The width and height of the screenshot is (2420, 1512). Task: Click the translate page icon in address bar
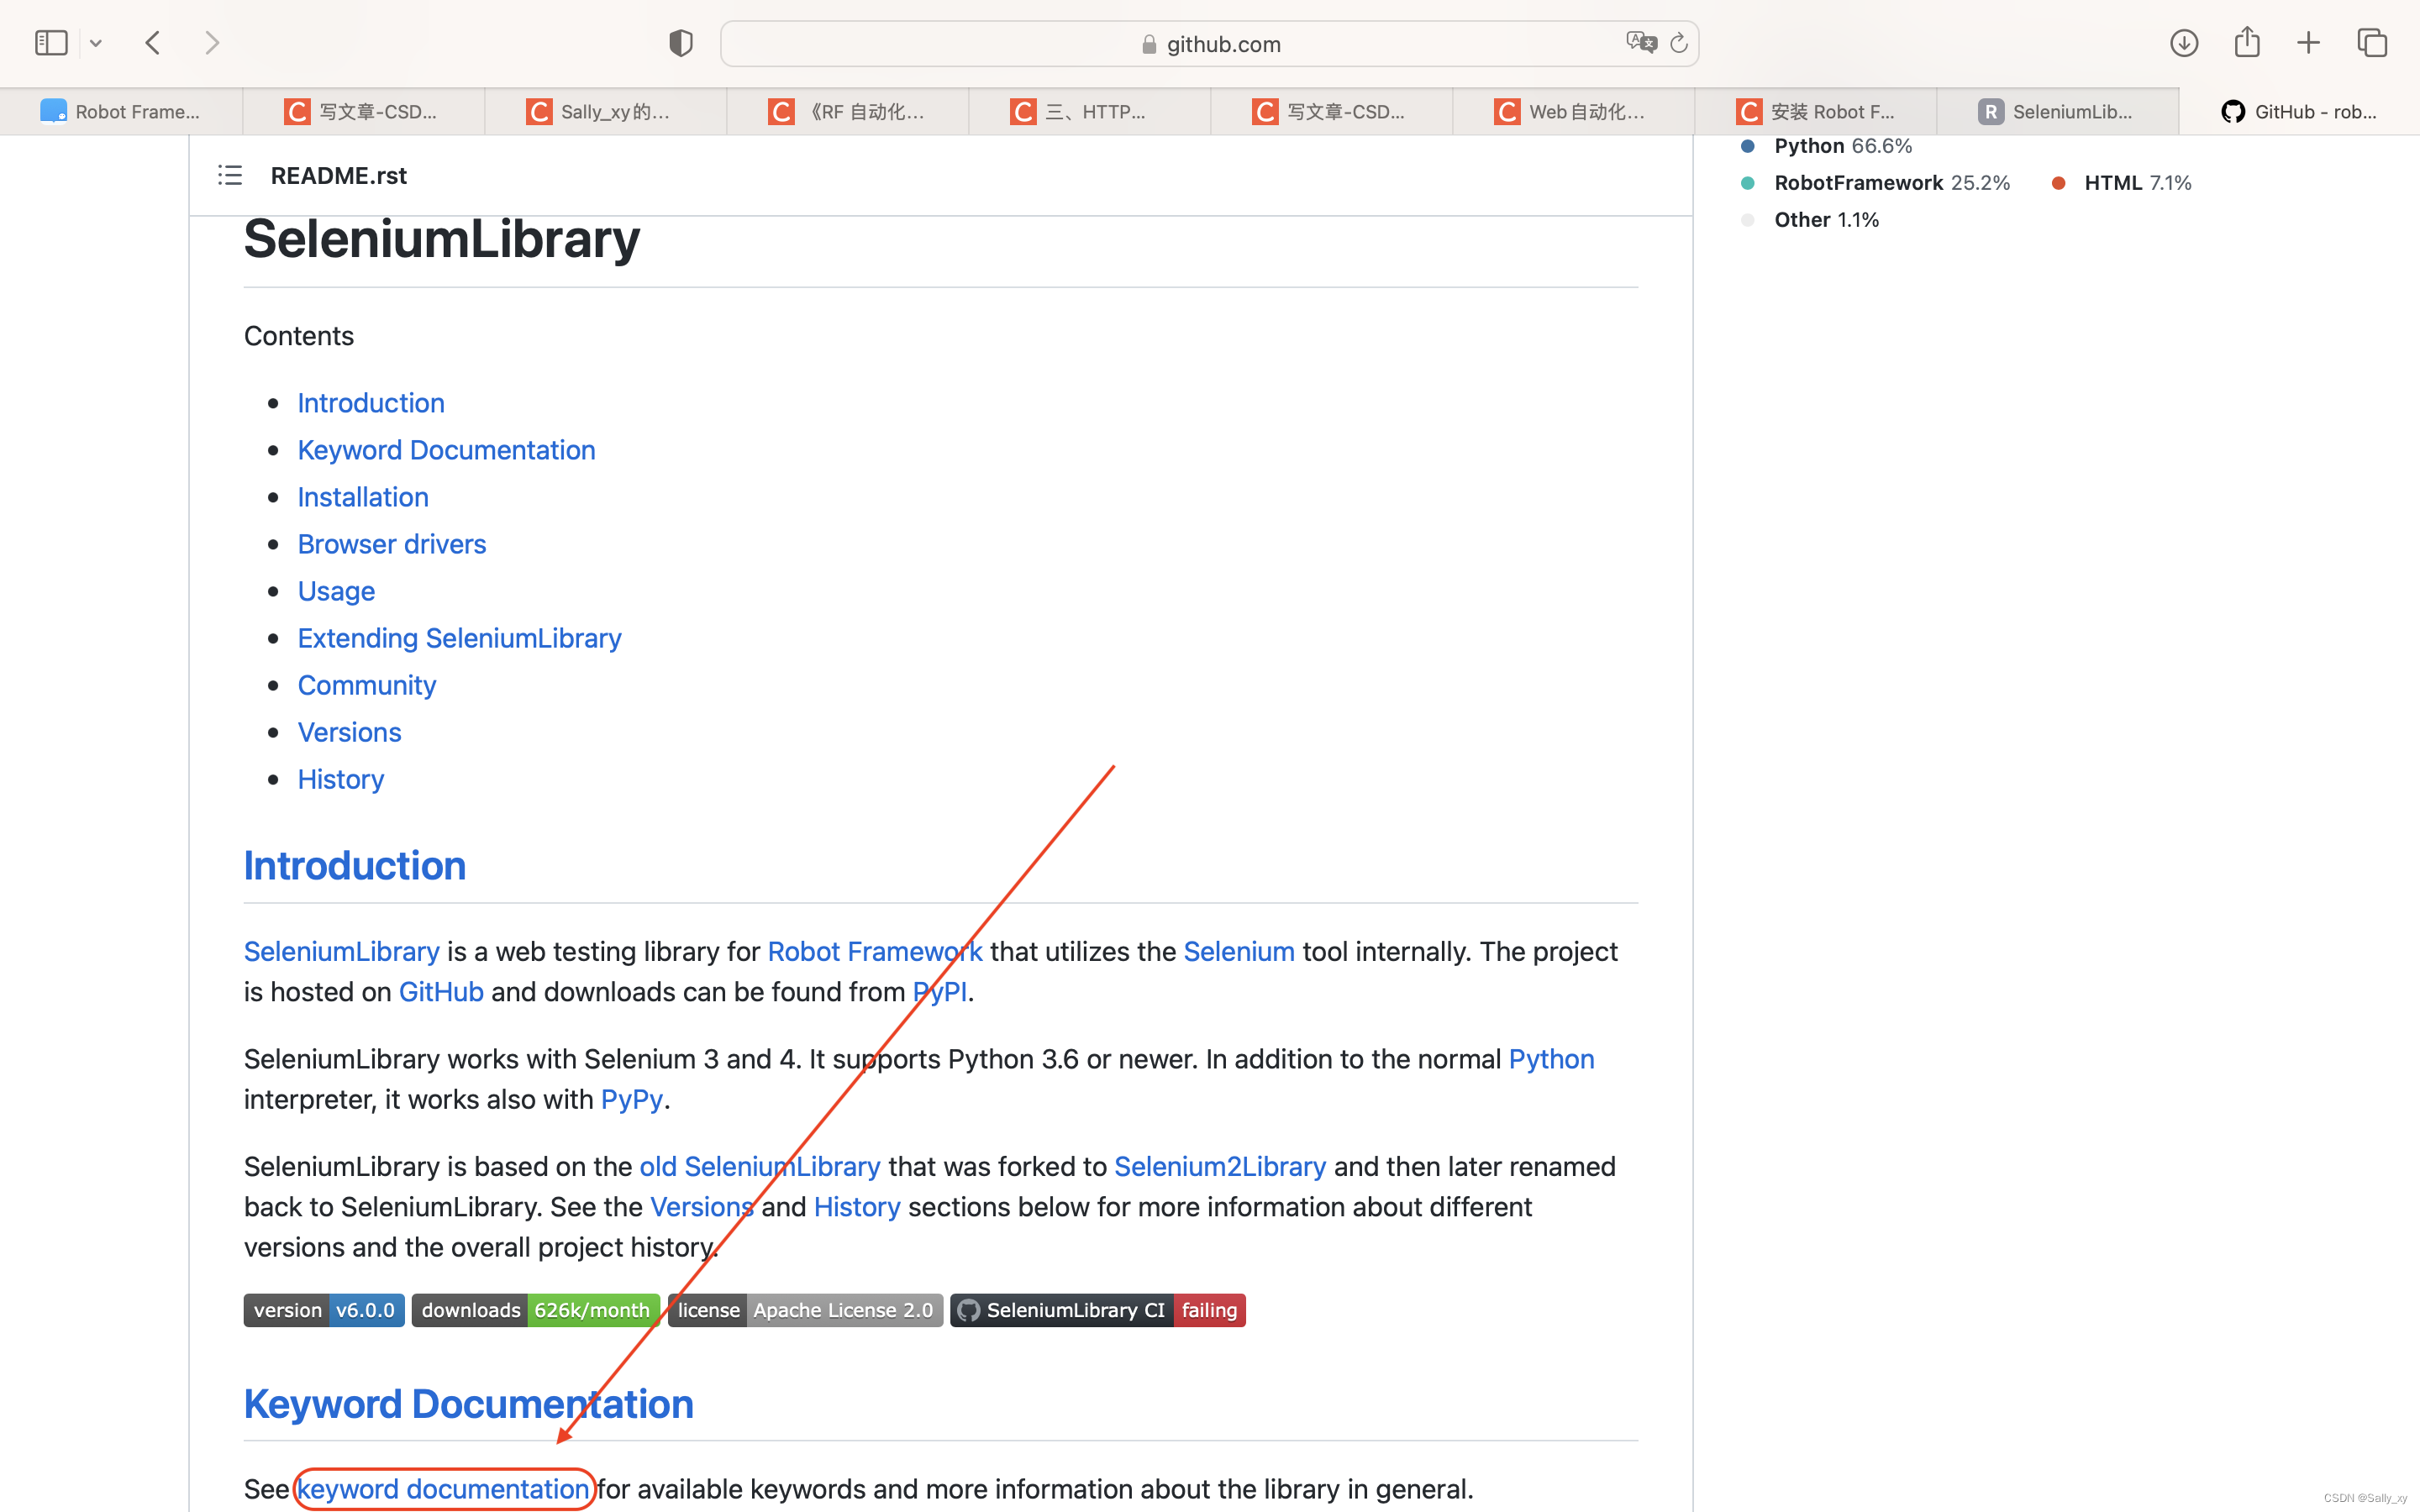pos(1641,43)
